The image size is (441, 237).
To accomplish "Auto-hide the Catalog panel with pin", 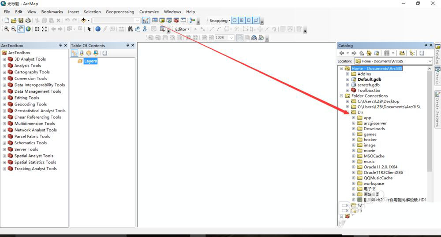I will point(426,45).
